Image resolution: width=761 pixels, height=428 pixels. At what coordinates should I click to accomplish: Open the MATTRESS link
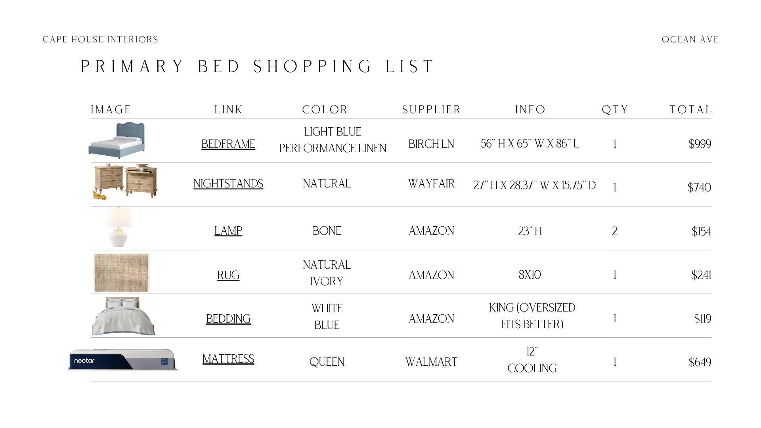coord(228,359)
